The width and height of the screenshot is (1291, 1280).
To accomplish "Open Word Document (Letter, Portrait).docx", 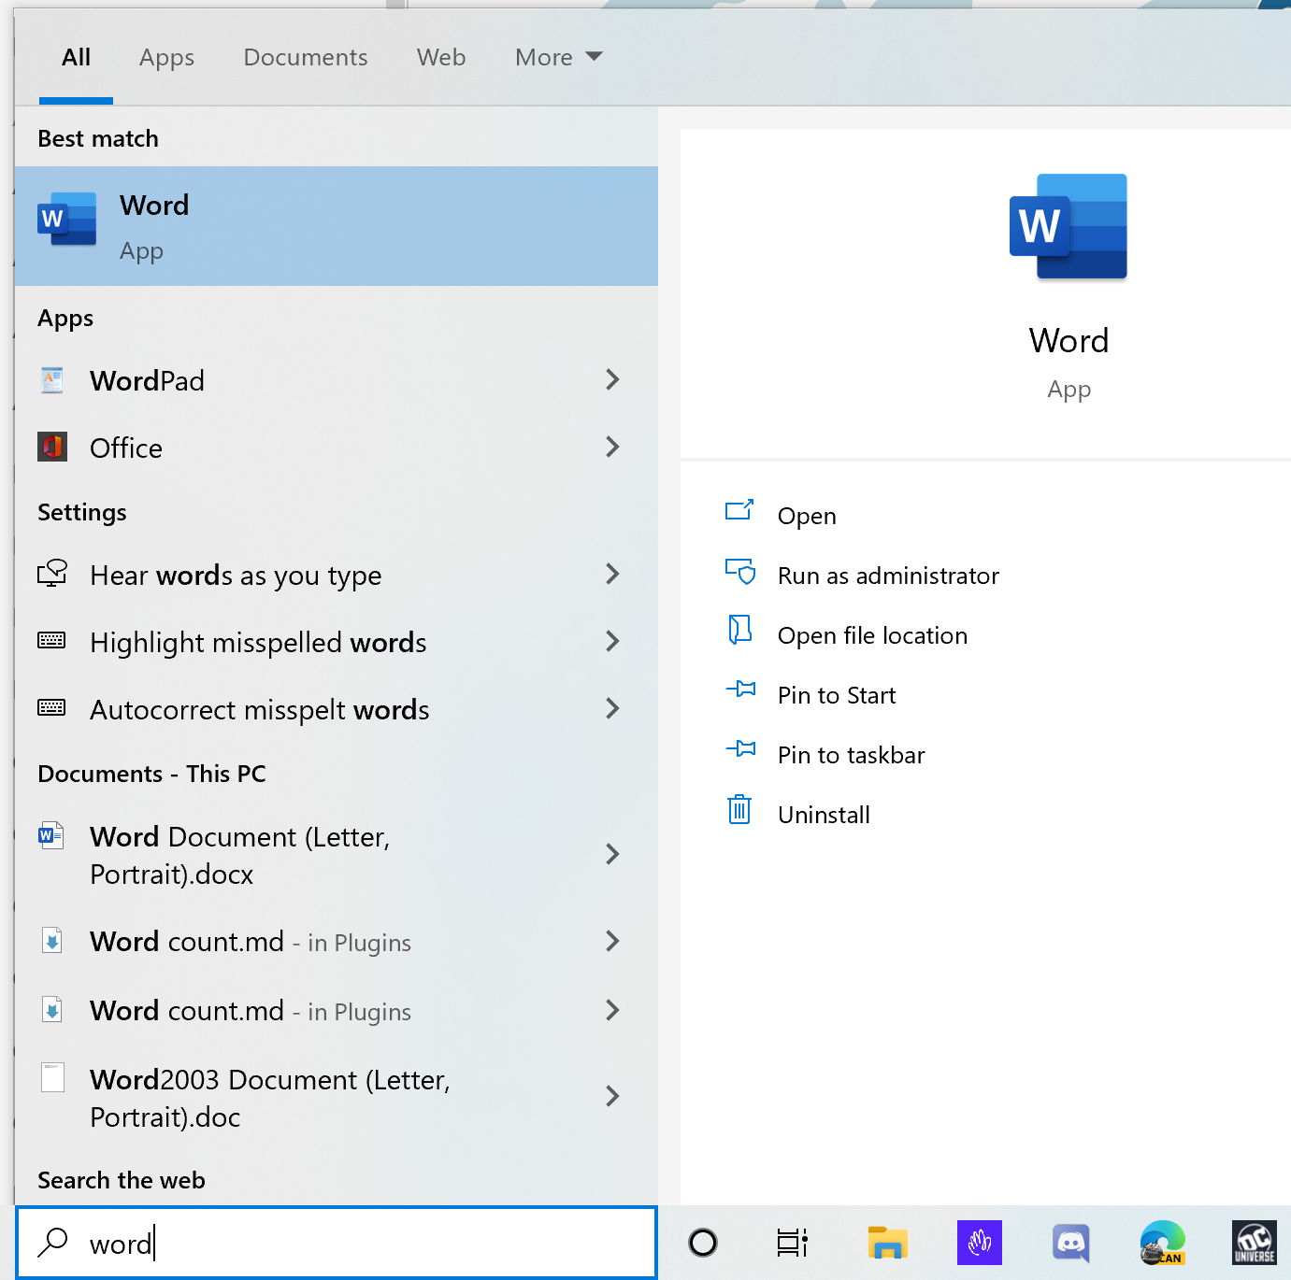I will pos(337,855).
